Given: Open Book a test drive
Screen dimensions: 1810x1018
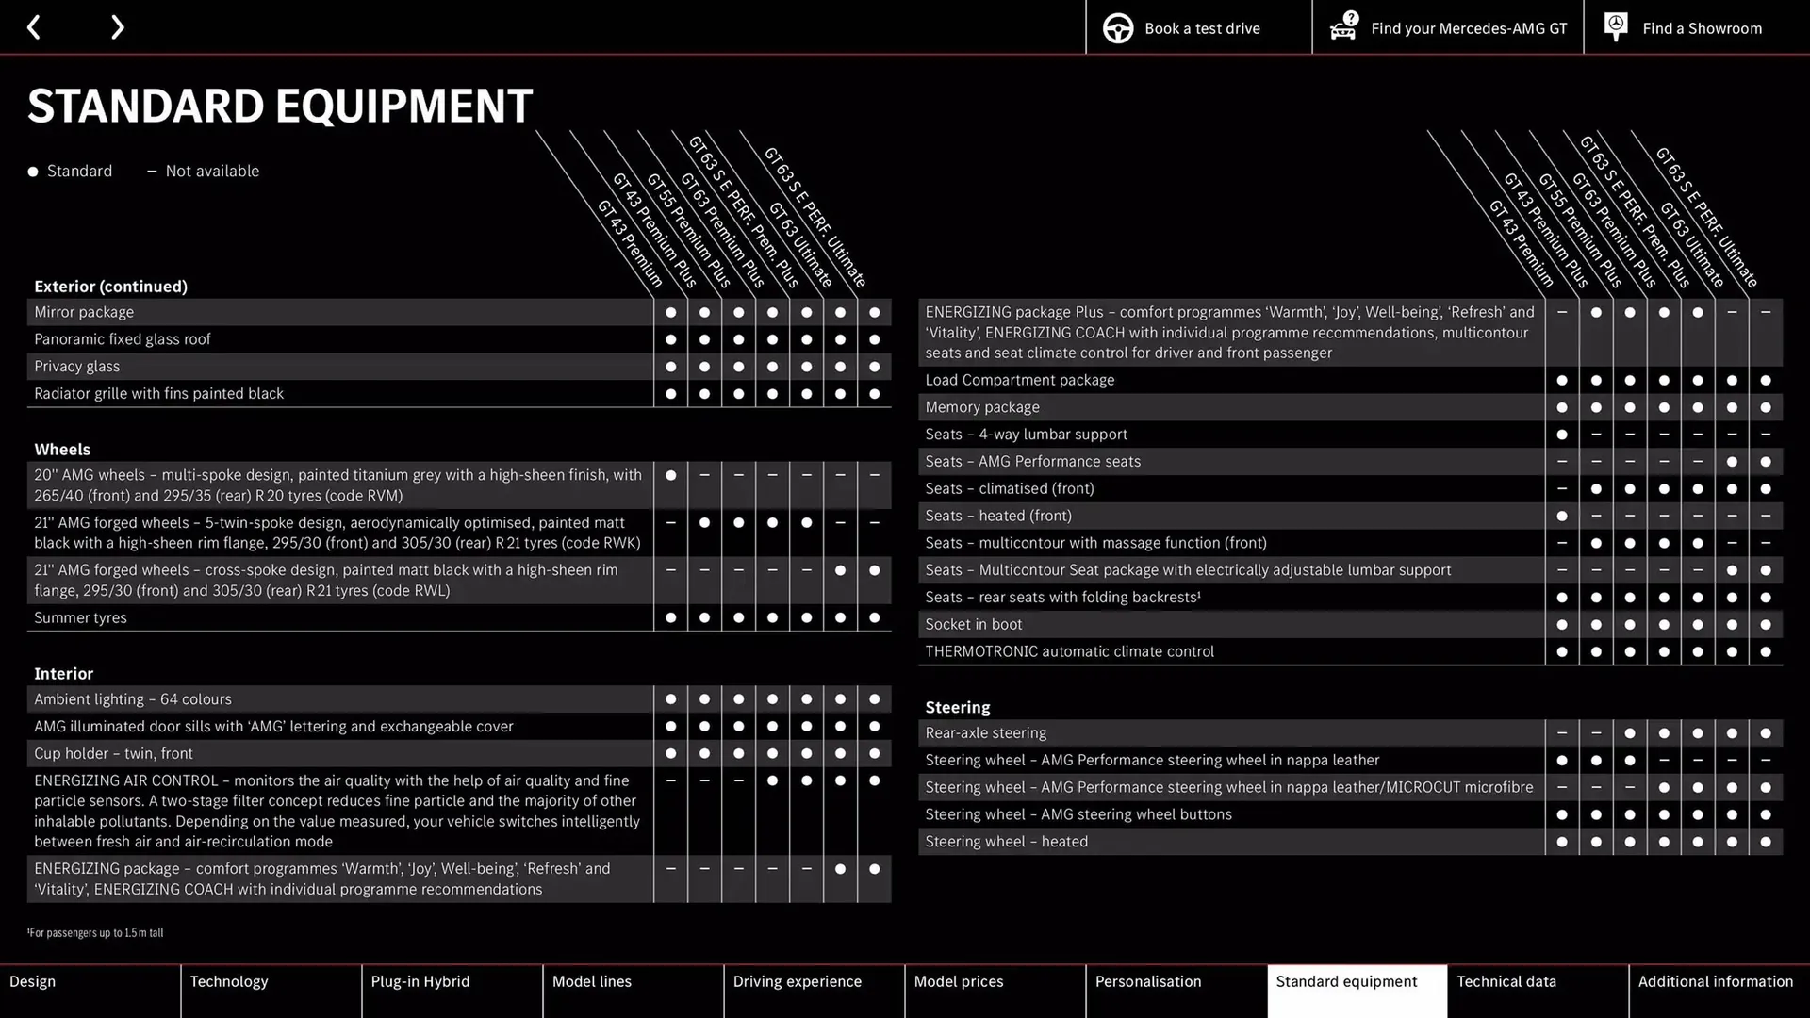Looking at the screenshot, I should tap(1198, 27).
